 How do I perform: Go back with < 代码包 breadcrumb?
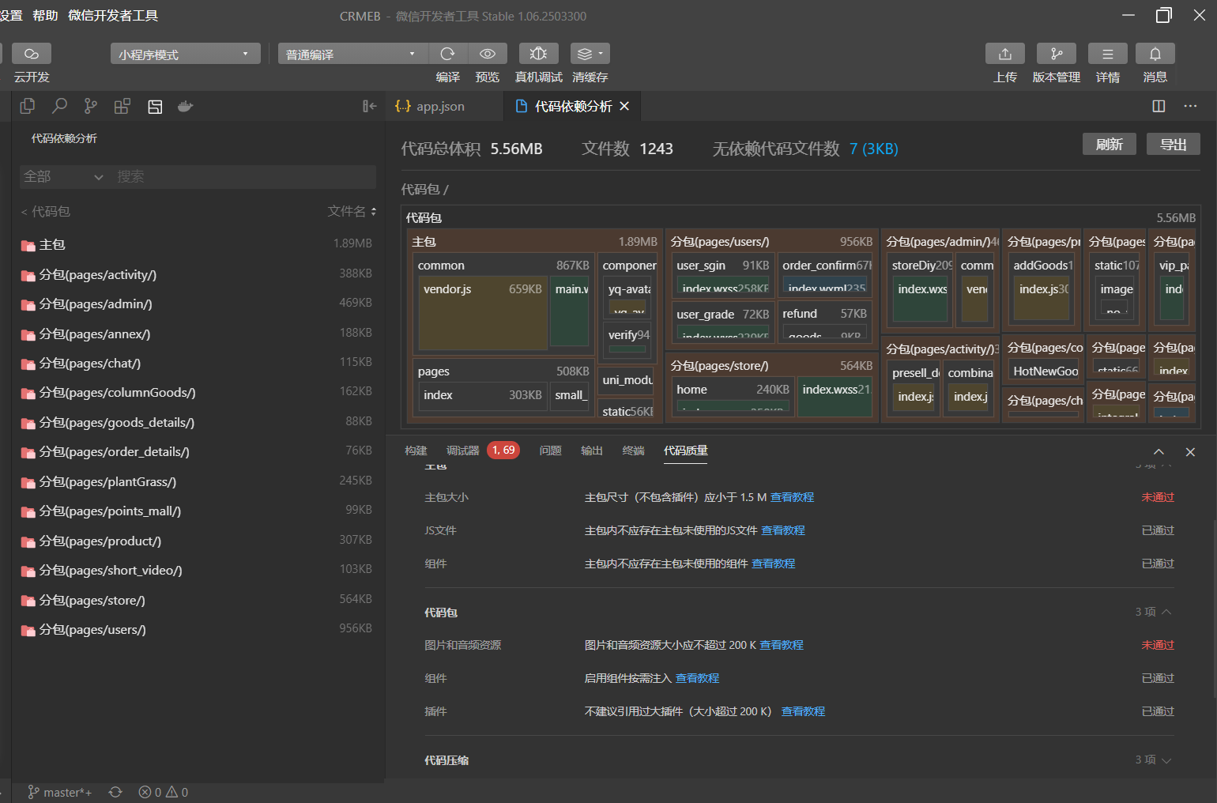pyautogui.click(x=45, y=211)
